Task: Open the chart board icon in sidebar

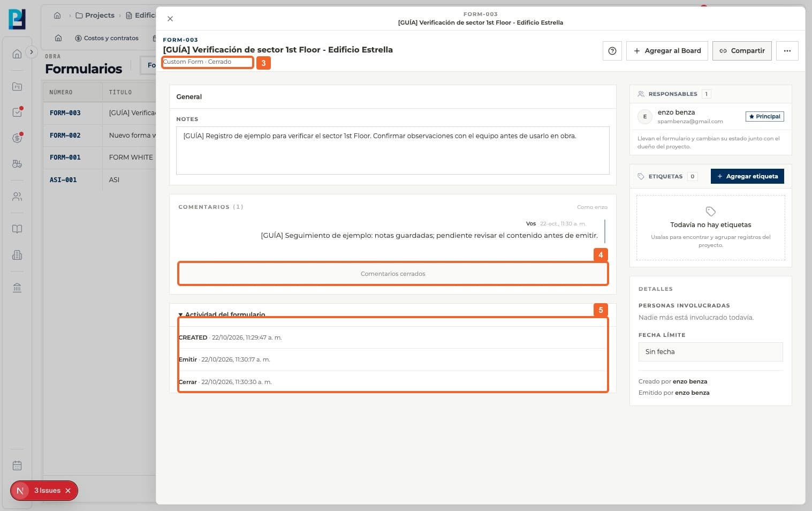Action: (x=17, y=86)
